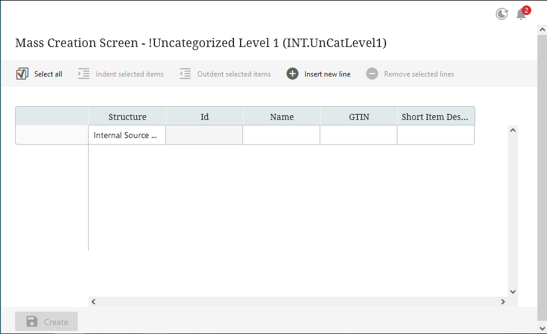Click the row header cell of first row
The height and width of the screenshot is (334, 547).
[x=52, y=135]
